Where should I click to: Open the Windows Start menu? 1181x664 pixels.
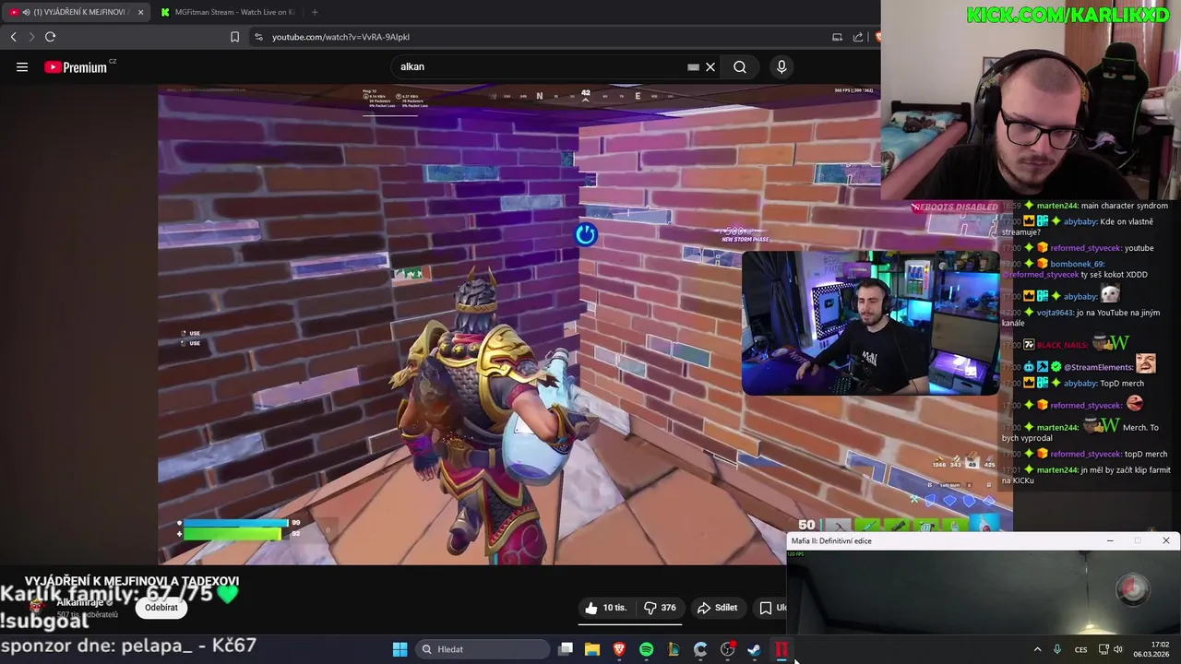[400, 649]
